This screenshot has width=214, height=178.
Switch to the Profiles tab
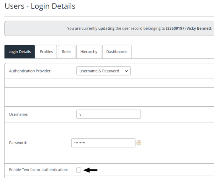pyautogui.click(x=46, y=52)
